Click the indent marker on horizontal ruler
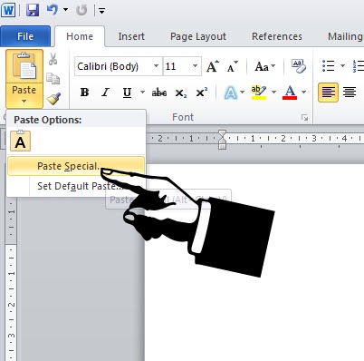364x361 pixels. 222,140
